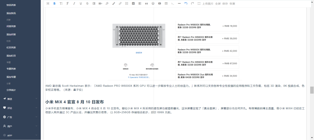
Task: Insert a code block
Action: click(x=173, y=3)
